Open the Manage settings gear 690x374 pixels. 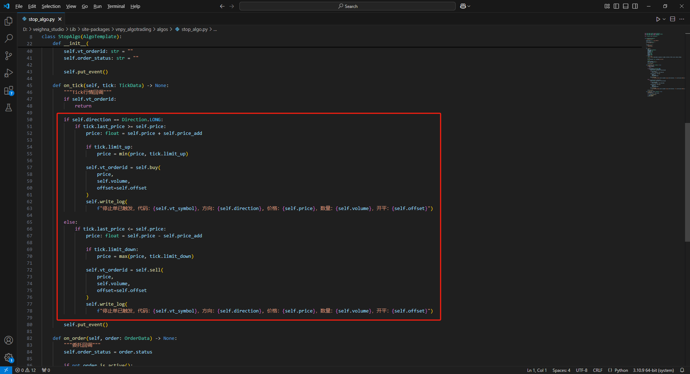click(9, 357)
